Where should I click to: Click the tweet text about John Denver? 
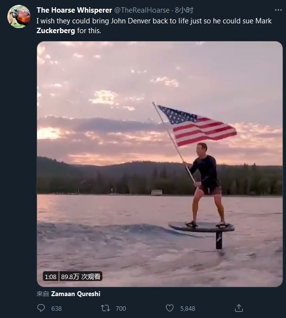coord(154,26)
